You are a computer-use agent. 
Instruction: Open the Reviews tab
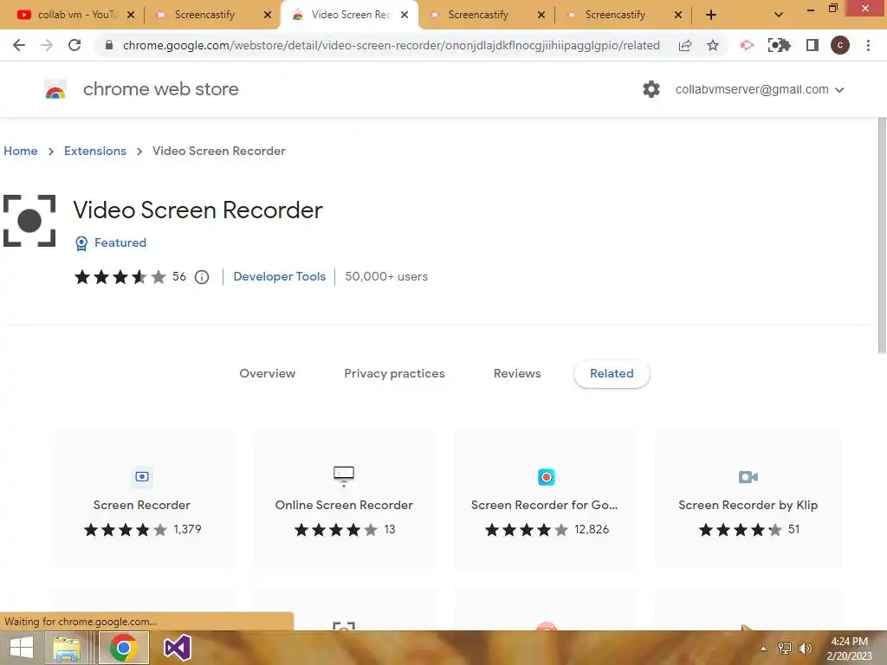(517, 374)
